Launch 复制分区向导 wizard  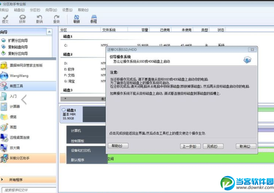pyautogui.click(x=18, y=53)
